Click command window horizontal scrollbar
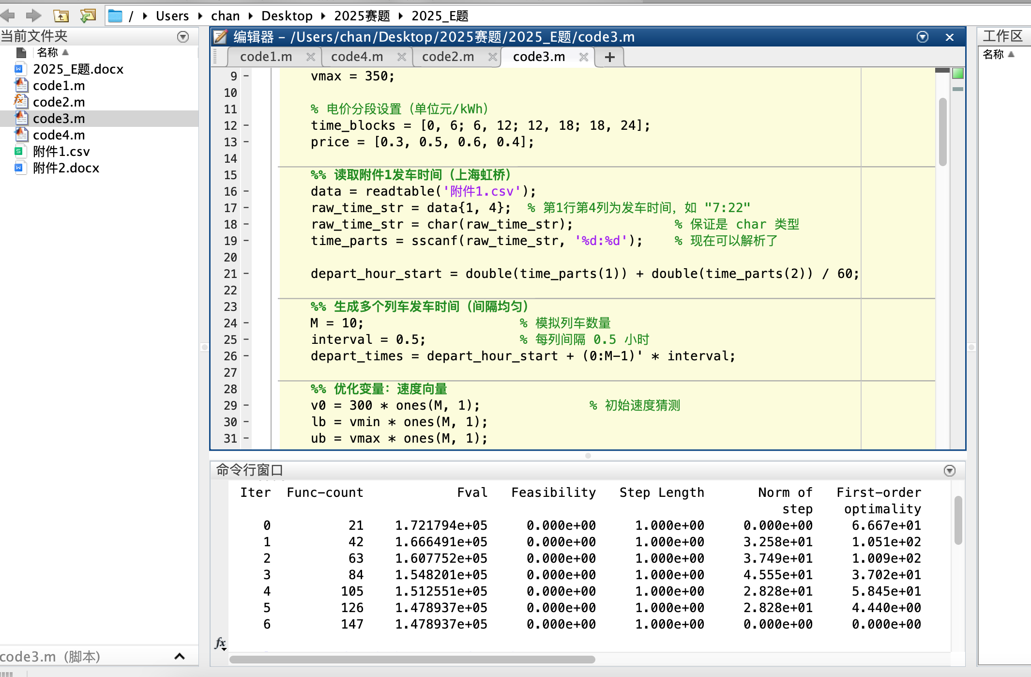 pyautogui.click(x=412, y=660)
